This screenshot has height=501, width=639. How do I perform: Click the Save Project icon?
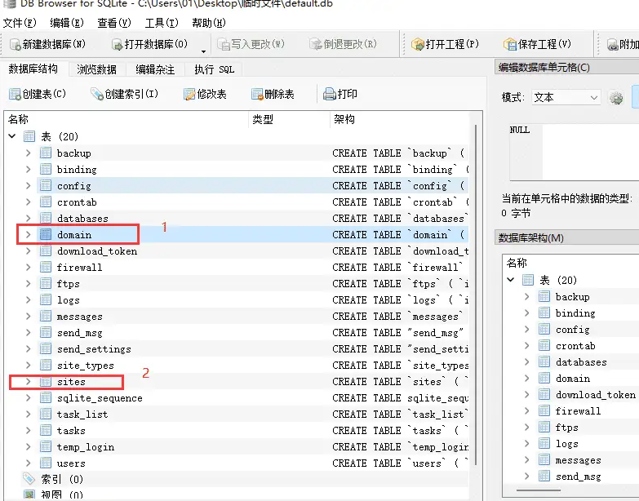[510, 44]
